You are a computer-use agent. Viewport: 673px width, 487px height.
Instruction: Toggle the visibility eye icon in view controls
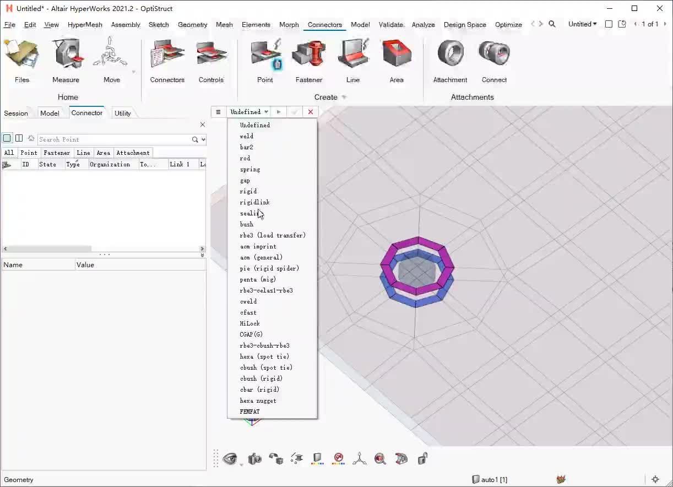[231, 458]
